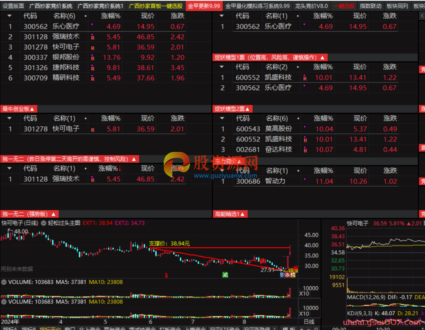Click the 快可电子(日线) chart title
Viewport: 425px width, 330px height.
pos(20,223)
